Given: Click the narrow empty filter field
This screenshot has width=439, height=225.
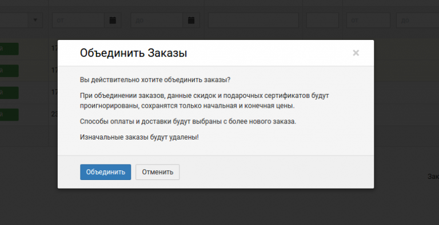Looking at the screenshot, I should (x=322, y=21).
